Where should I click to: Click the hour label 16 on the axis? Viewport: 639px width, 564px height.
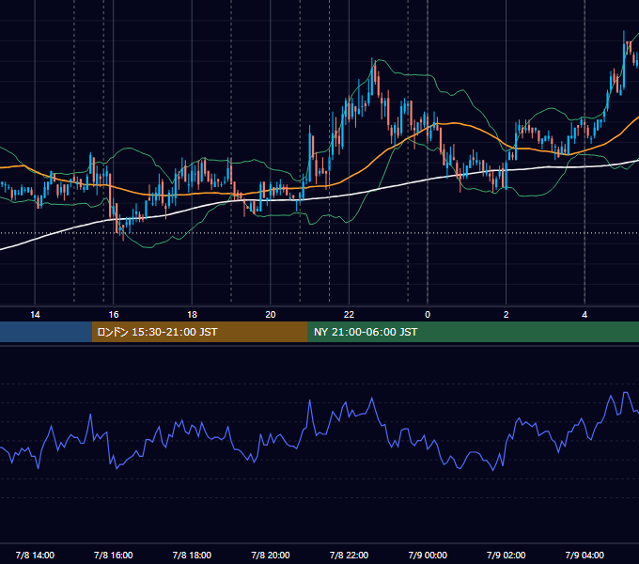pyautogui.click(x=114, y=315)
